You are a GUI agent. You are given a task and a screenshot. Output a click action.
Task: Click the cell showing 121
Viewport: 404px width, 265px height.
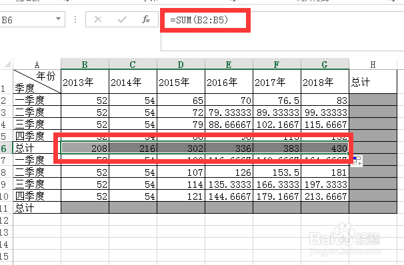[x=181, y=196]
